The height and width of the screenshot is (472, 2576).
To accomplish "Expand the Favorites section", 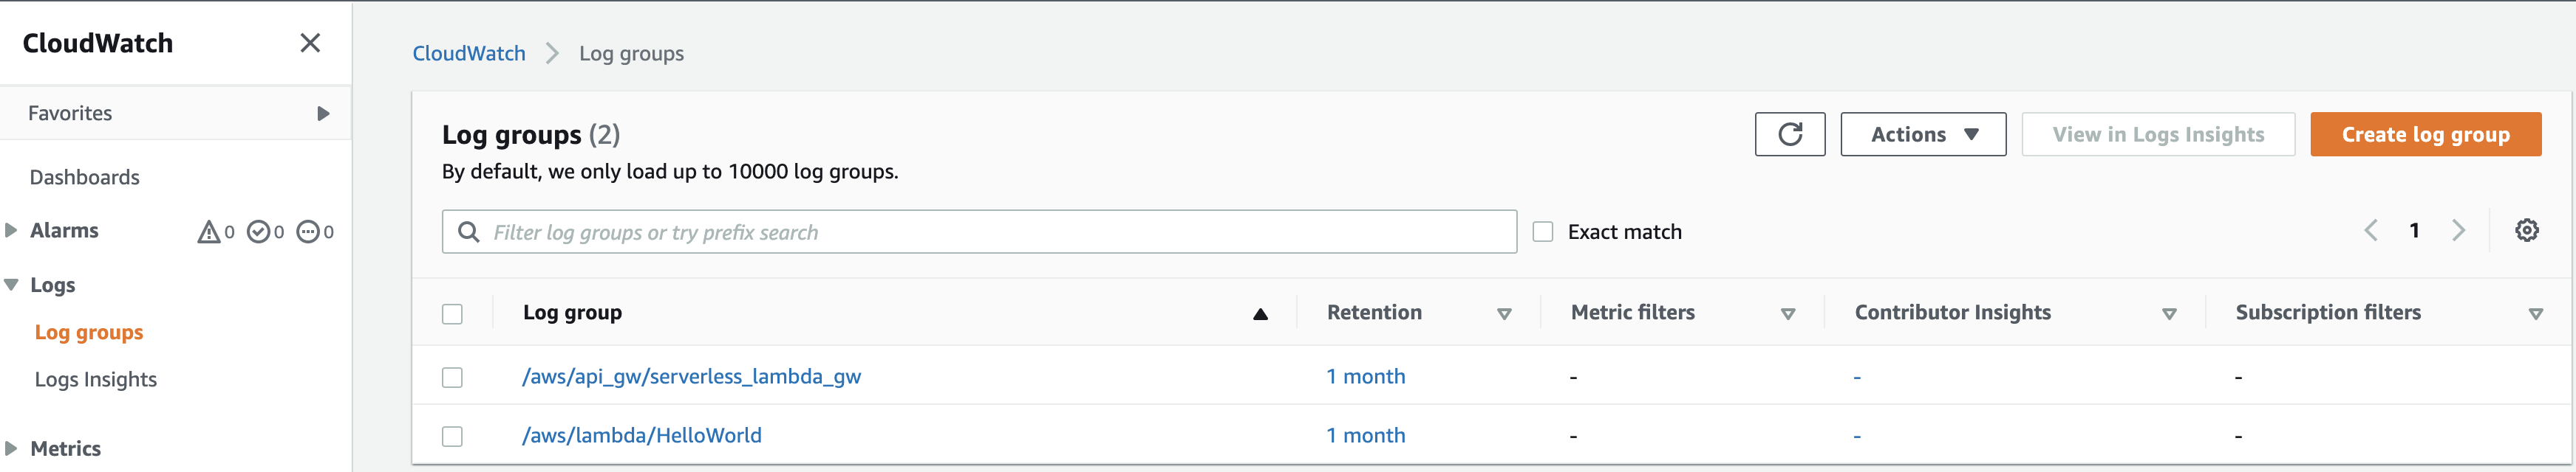I will (x=322, y=114).
